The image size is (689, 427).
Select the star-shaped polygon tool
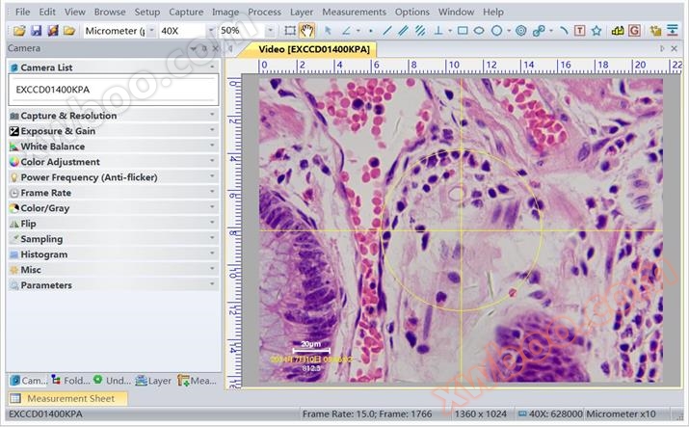click(596, 31)
